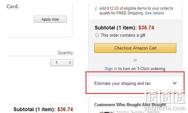Open the Quantity dropdown showing 1
Screen dimensions: 188x113
61,63
